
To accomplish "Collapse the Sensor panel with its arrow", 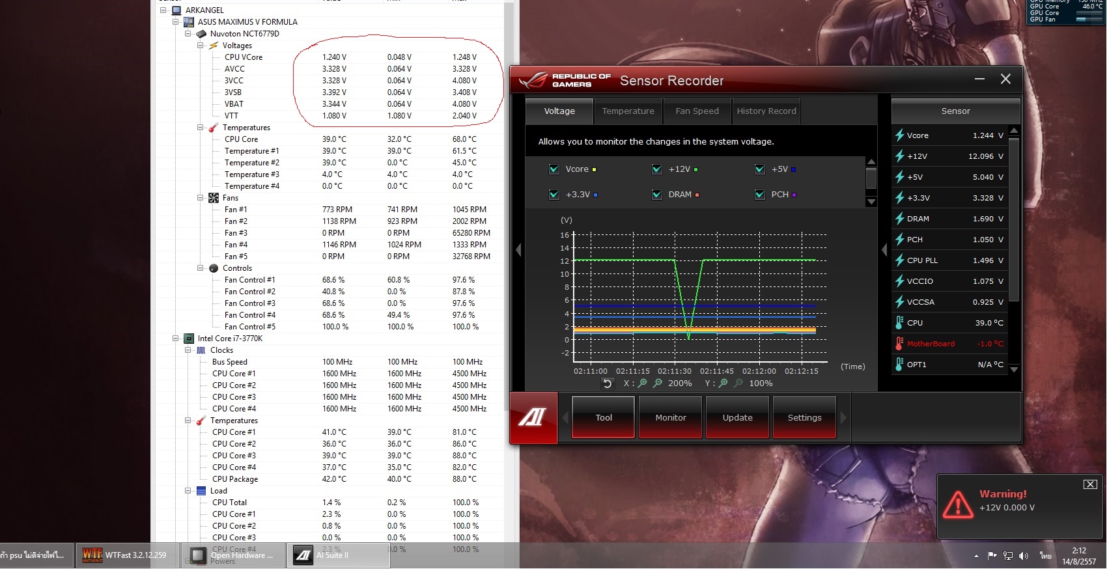I will (884, 250).
